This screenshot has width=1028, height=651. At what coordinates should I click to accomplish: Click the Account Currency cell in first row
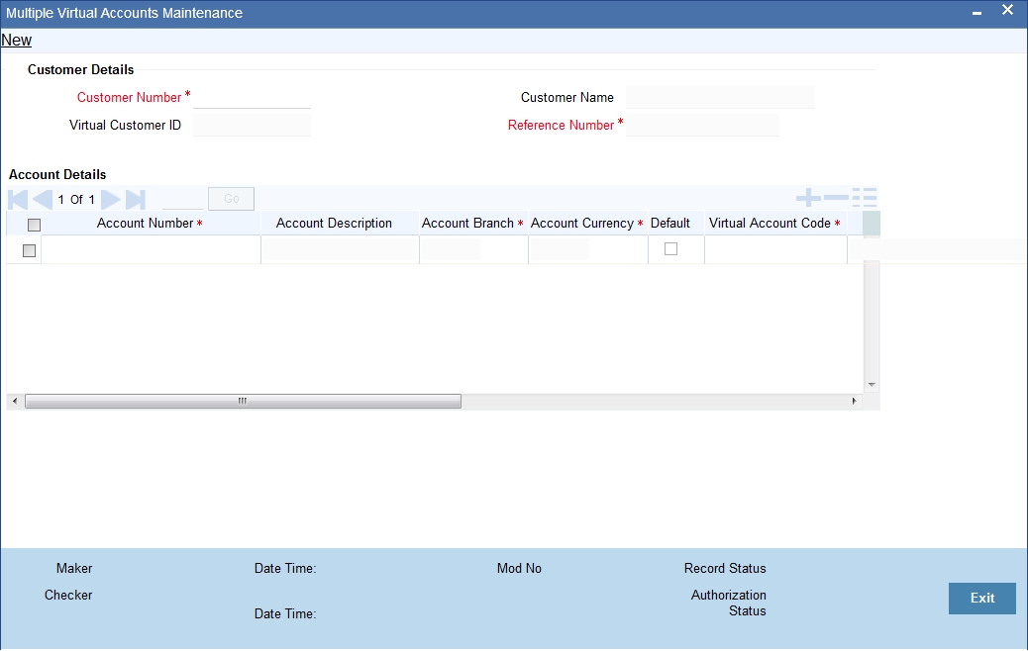click(x=588, y=250)
